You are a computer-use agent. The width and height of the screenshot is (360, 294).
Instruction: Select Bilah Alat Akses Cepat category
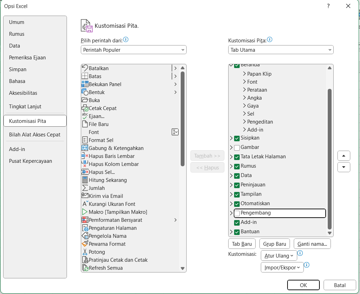[35, 134]
